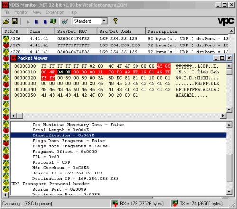This screenshot has width=237, height=209.
Task: Open the View menu
Action: (x=37, y=12)
